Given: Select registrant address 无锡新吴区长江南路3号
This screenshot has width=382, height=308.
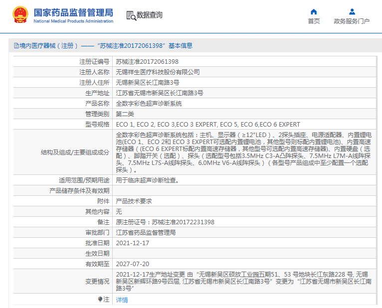Looking at the screenshot, I should (148, 83).
